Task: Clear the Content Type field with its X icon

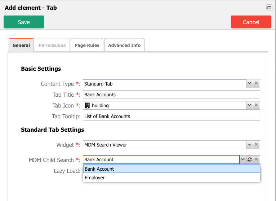Action: (256, 84)
